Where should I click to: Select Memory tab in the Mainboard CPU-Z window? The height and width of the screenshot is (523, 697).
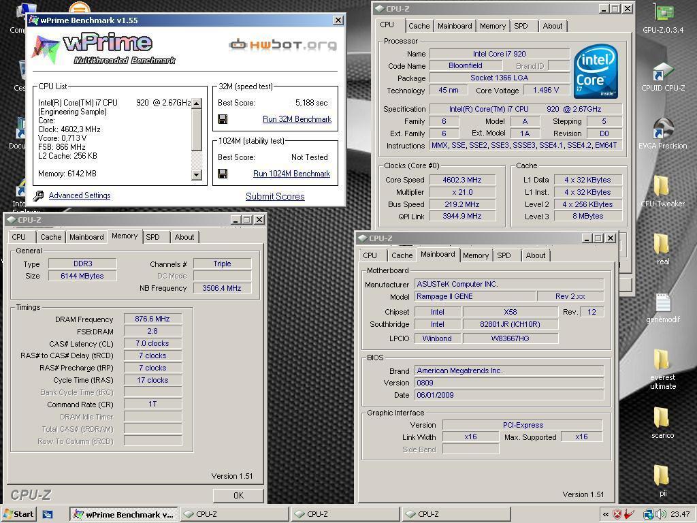476,255
